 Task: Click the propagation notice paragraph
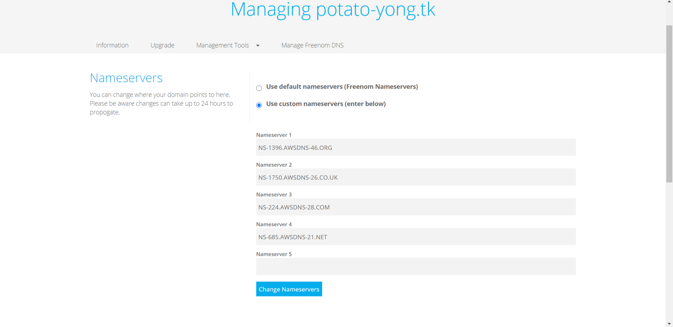161,103
